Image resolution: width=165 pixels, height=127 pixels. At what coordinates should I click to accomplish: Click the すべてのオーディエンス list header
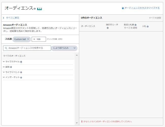coord(14,56)
